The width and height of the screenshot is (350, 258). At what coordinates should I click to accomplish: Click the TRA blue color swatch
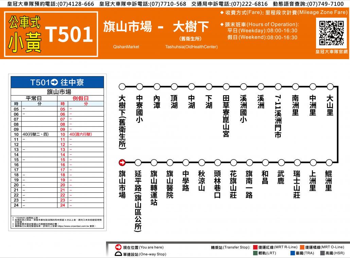coord(292,253)
